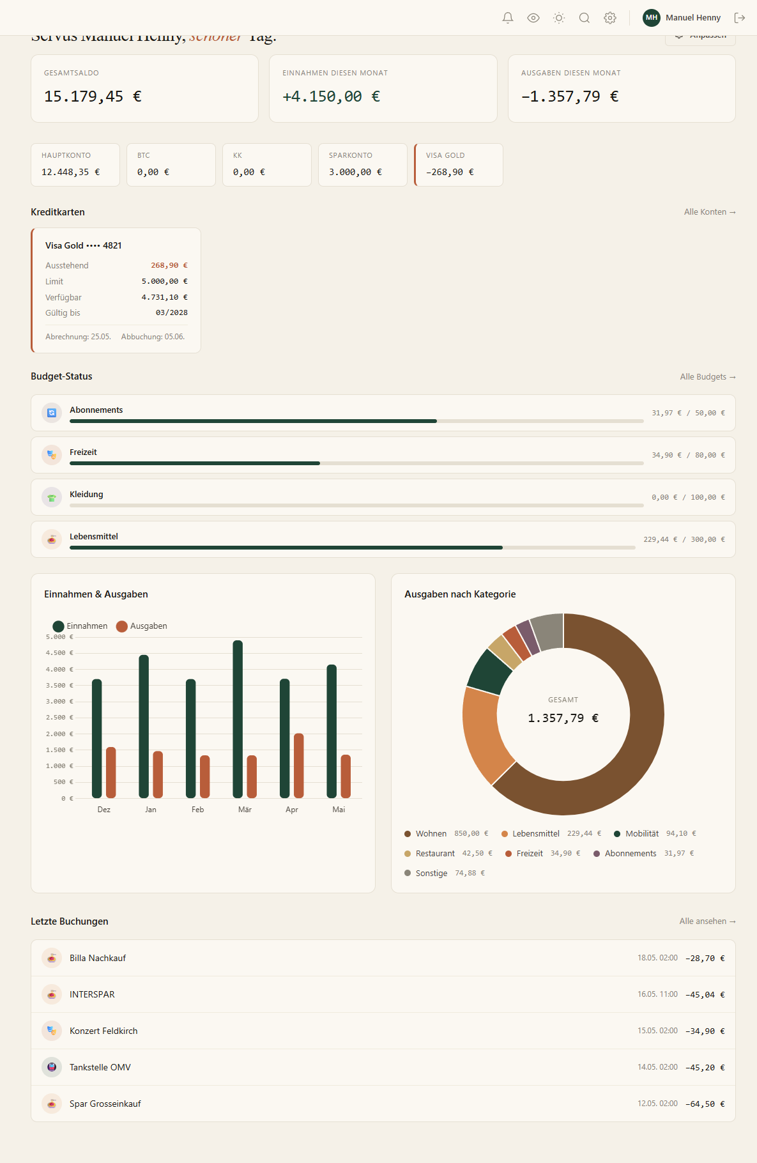Open the Einnahmen diesen Monat card
This screenshot has height=1163, width=757.
click(x=383, y=88)
